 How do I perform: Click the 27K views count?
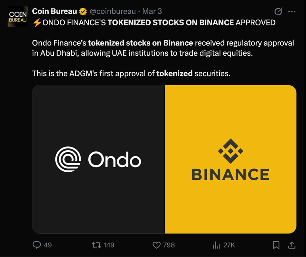pyautogui.click(x=229, y=245)
